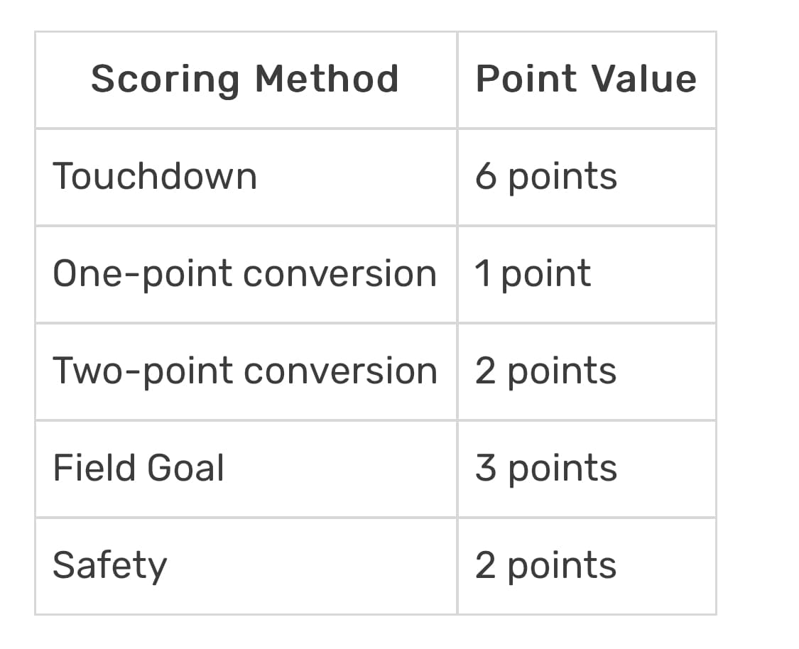Click the One-point conversion cell

coord(244,274)
